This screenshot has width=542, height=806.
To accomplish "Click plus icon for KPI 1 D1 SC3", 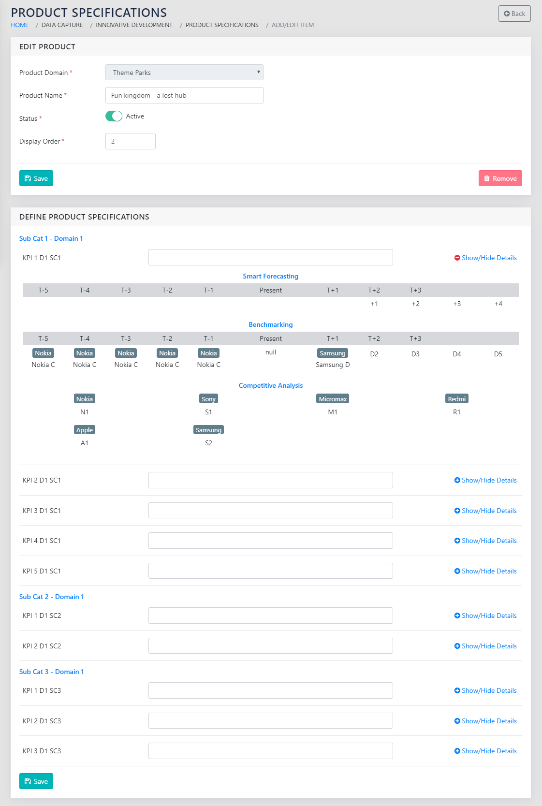I will (457, 691).
